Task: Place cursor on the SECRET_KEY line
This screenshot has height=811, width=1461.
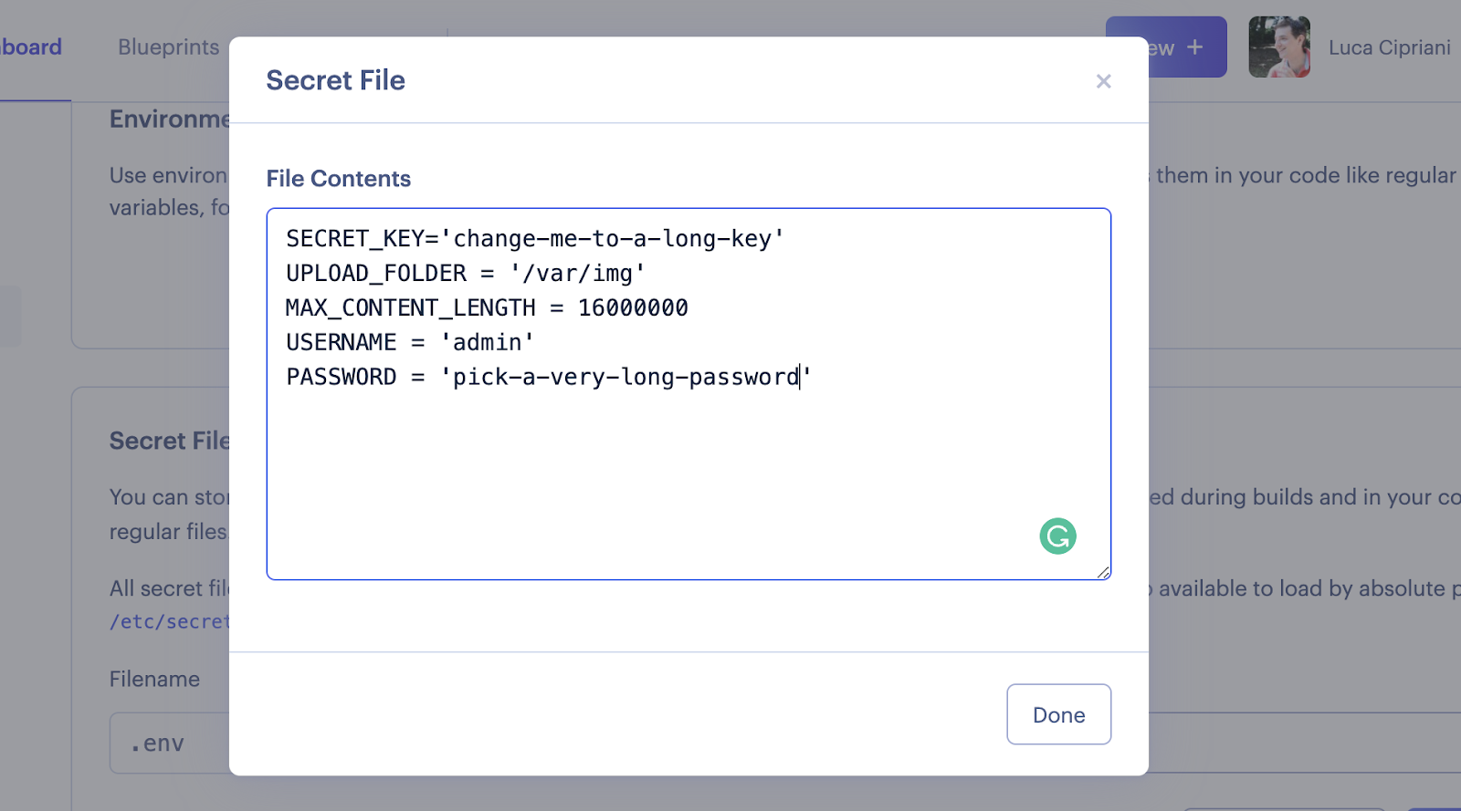Action: click(x=534, y=239)
